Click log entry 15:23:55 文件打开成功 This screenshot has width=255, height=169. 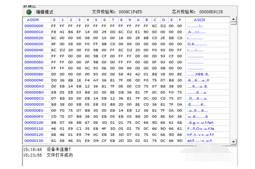click(48, 155)
